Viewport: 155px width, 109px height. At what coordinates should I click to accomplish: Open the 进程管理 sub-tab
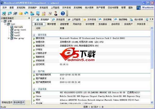pos(64,24)
